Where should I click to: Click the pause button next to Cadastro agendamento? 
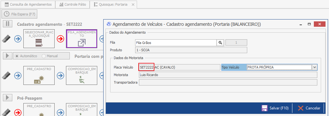click(8, 24)
